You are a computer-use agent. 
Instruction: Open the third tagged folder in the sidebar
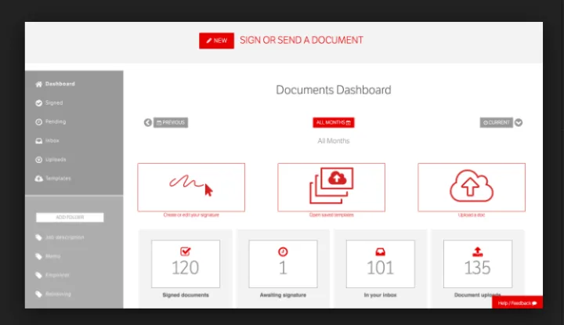(x=57, y=275)
